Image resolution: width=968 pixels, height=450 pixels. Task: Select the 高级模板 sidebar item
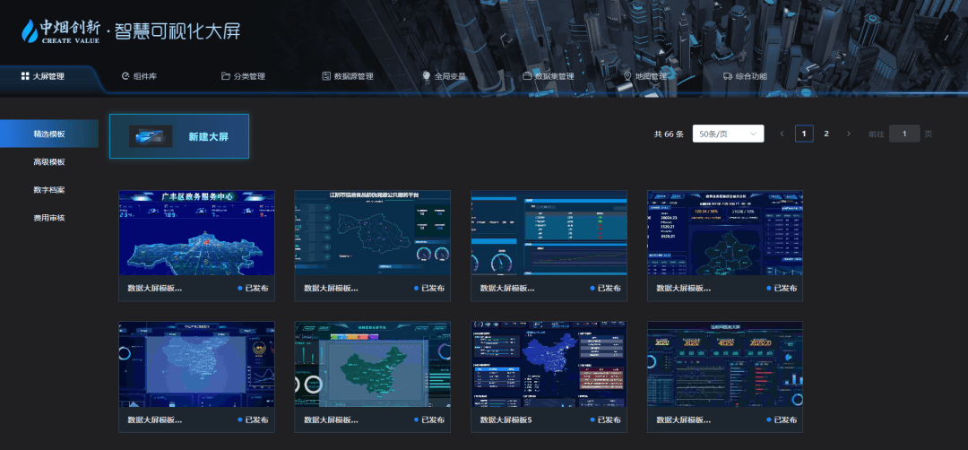coord(49,161)
